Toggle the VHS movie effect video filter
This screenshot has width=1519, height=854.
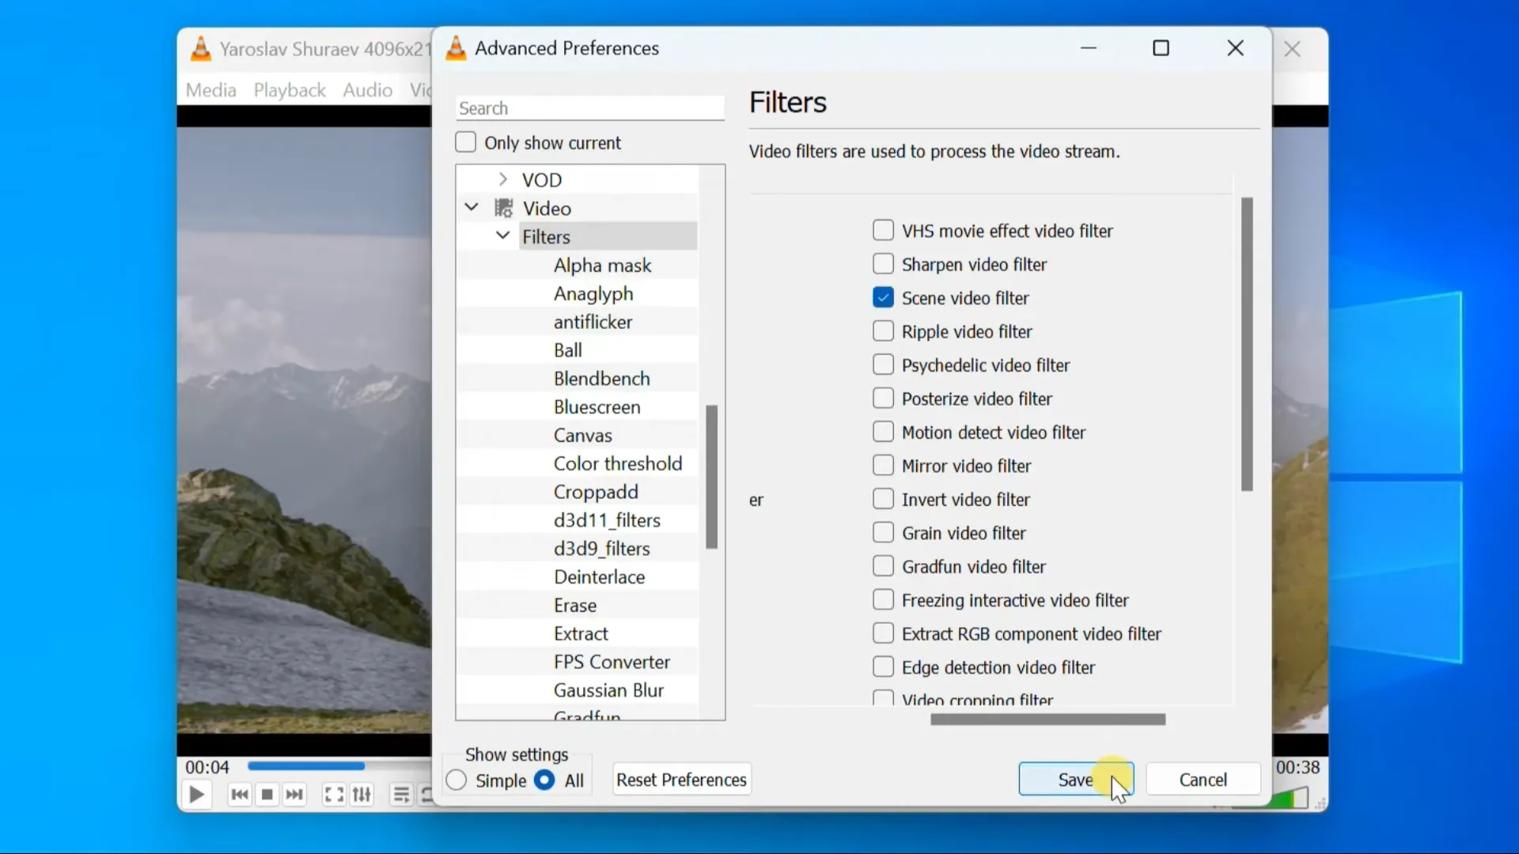(x=883, y=230)
